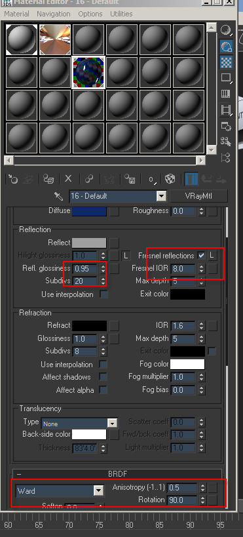Click the refraction IOR spinner arrows
Viewport: 243px width, 537px height.
point(201,326)
